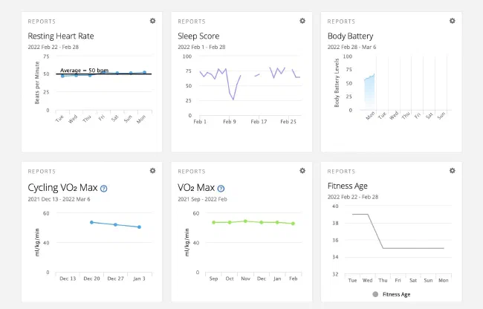483x309 pixels.
Task: Click Jan axis label on VO2 Max chart
Action: (277, 279)
